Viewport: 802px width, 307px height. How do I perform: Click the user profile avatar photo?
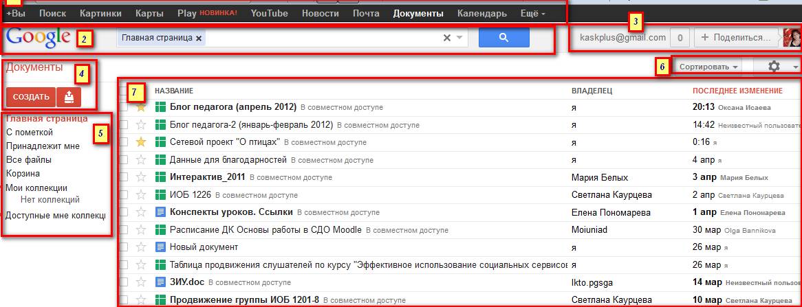[x=792, y=37]
